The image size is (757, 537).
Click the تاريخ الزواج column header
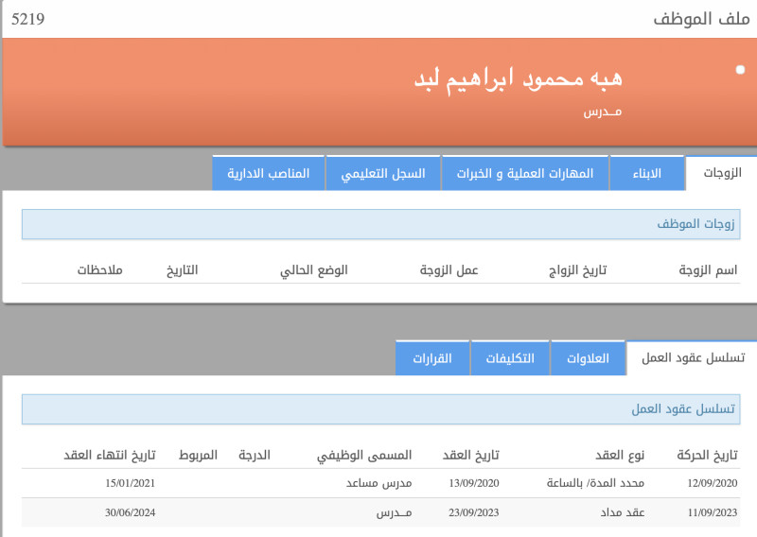click(577, 270)
